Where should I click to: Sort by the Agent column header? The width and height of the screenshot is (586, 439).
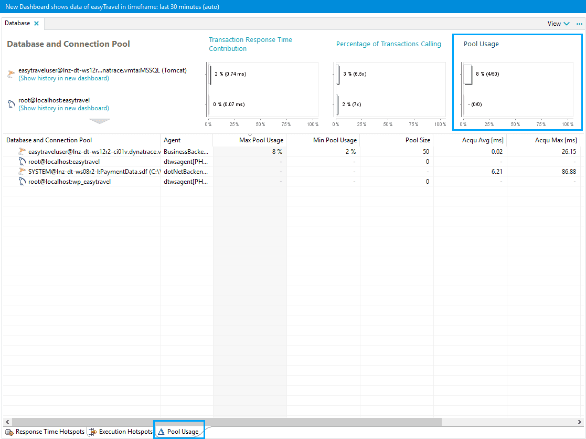[x=186, y=140]
